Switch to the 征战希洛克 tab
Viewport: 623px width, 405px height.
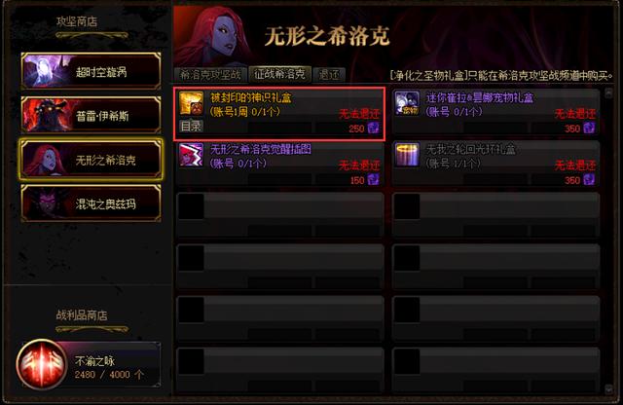pyautogui.click(x=279, y=74)
